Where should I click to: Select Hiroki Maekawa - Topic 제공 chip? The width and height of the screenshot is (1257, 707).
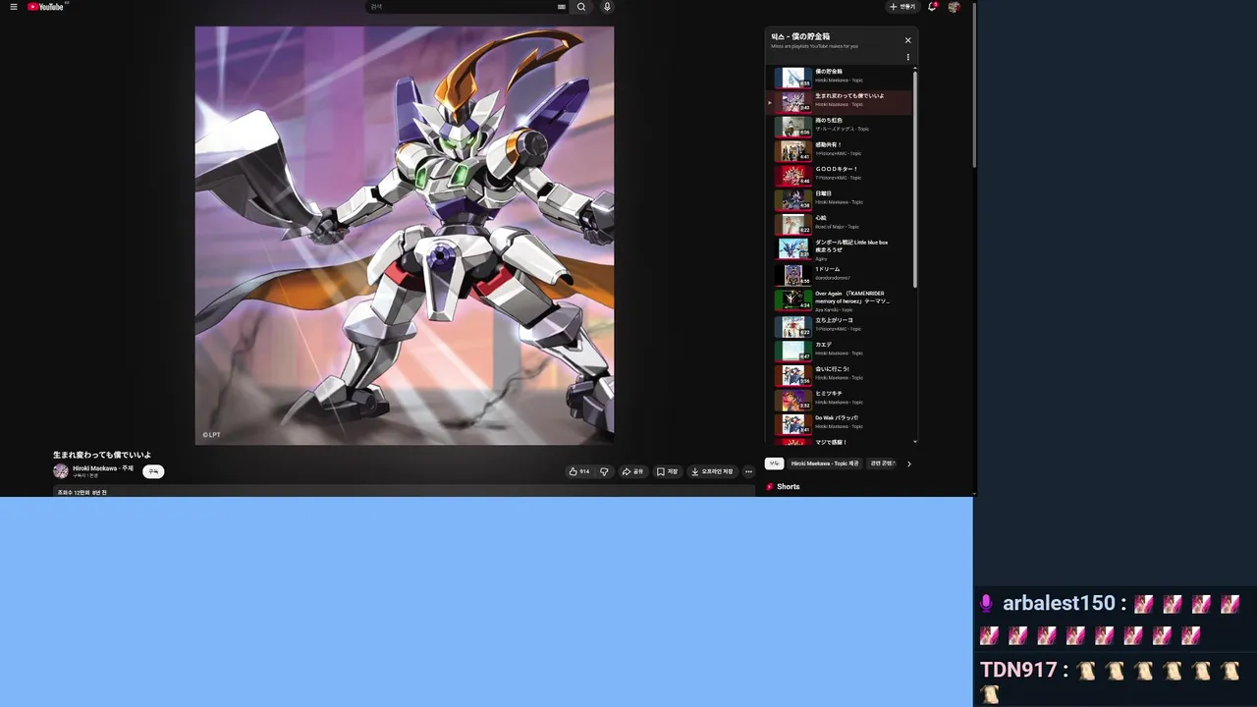[x=825, y=463]
